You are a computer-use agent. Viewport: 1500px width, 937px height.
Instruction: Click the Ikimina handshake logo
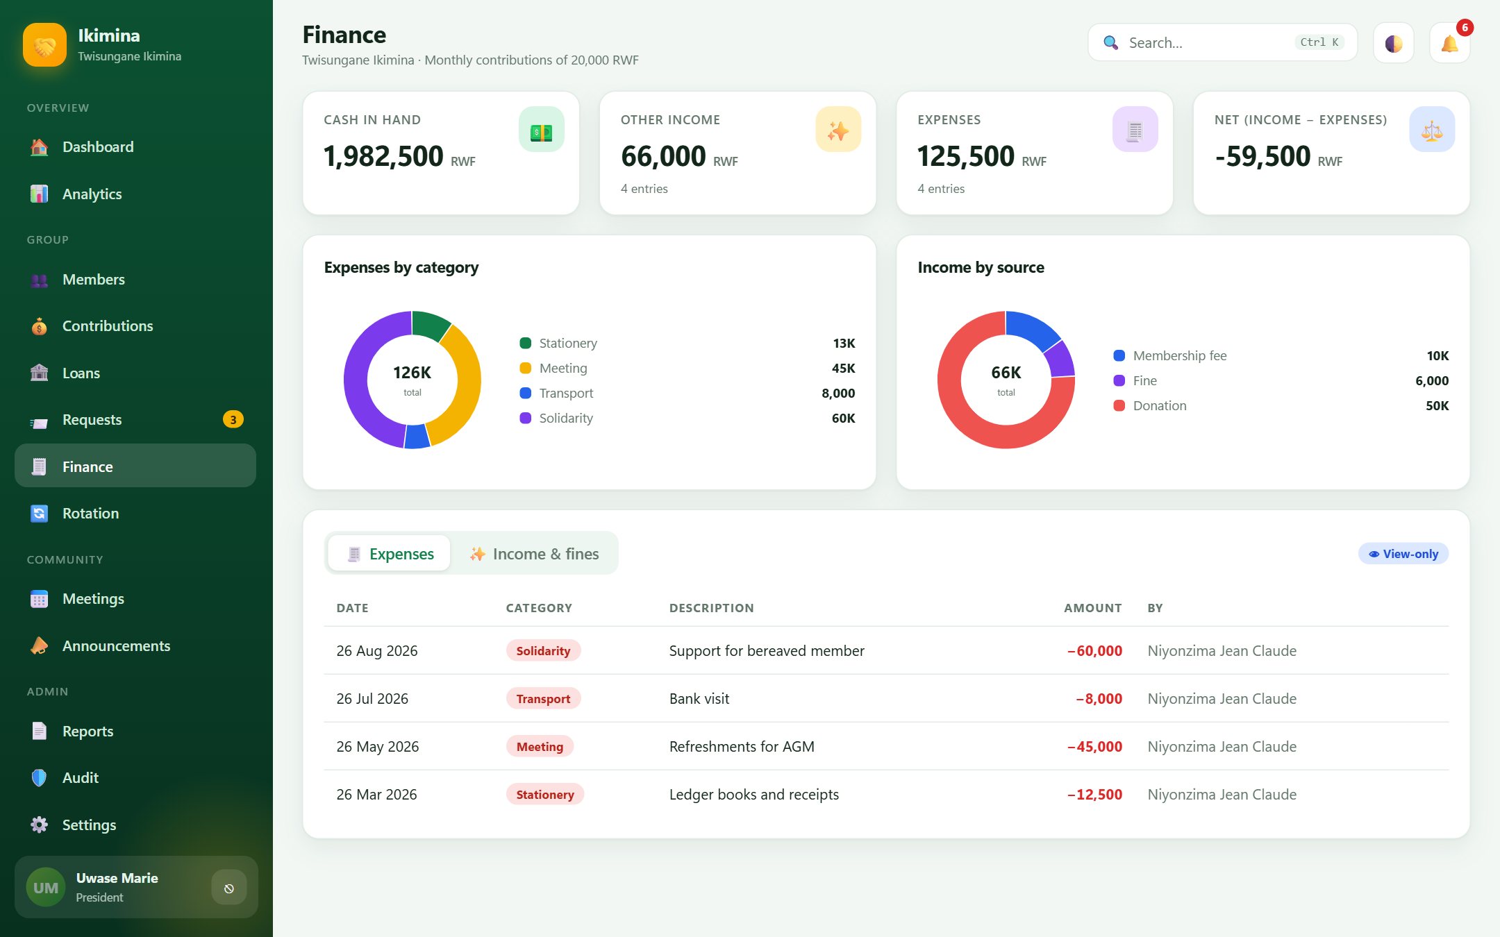click(44, 45)
